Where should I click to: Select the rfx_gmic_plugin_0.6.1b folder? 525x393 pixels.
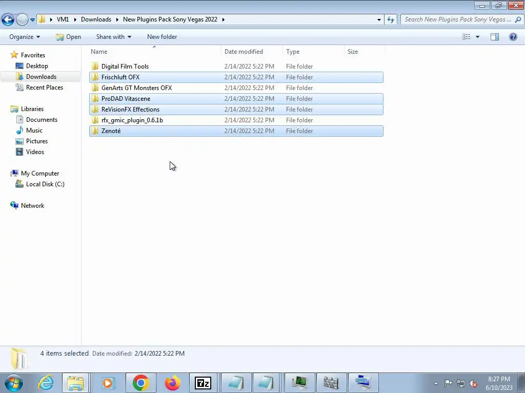[x=236, y=120]
